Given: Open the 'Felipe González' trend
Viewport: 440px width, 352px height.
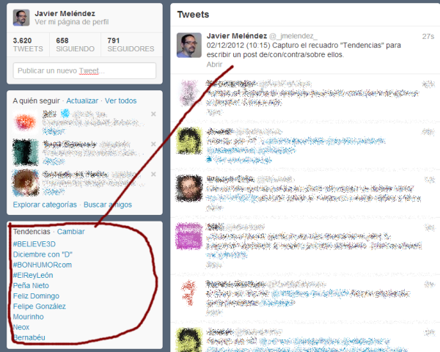Looking at the screenshot, I should pos(40,307).
